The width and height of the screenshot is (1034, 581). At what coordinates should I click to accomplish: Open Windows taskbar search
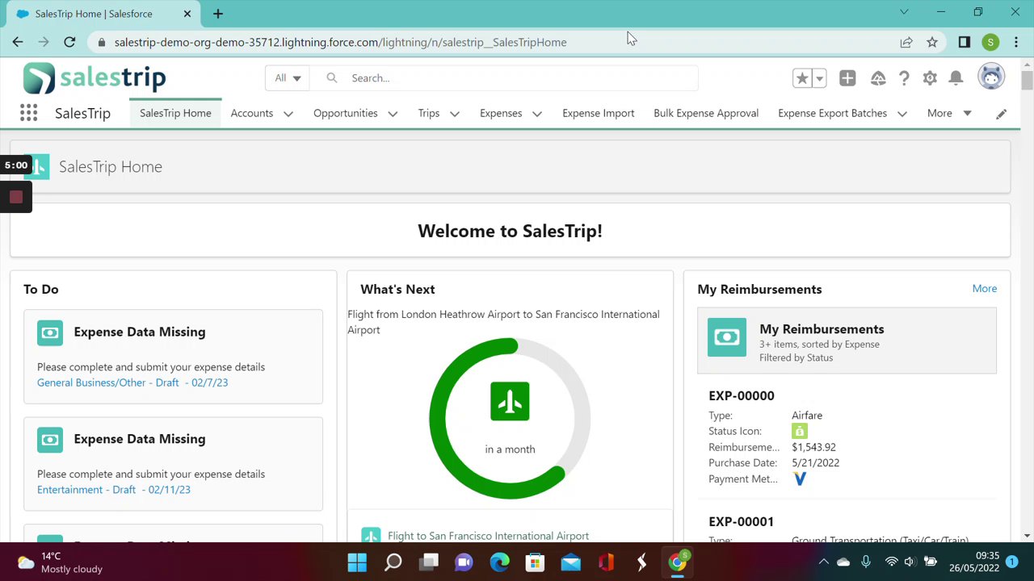(393, 562)
